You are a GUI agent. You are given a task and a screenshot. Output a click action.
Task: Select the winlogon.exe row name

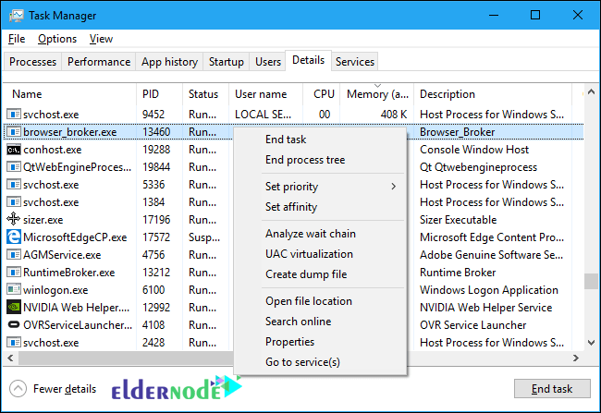pos(55,290)
